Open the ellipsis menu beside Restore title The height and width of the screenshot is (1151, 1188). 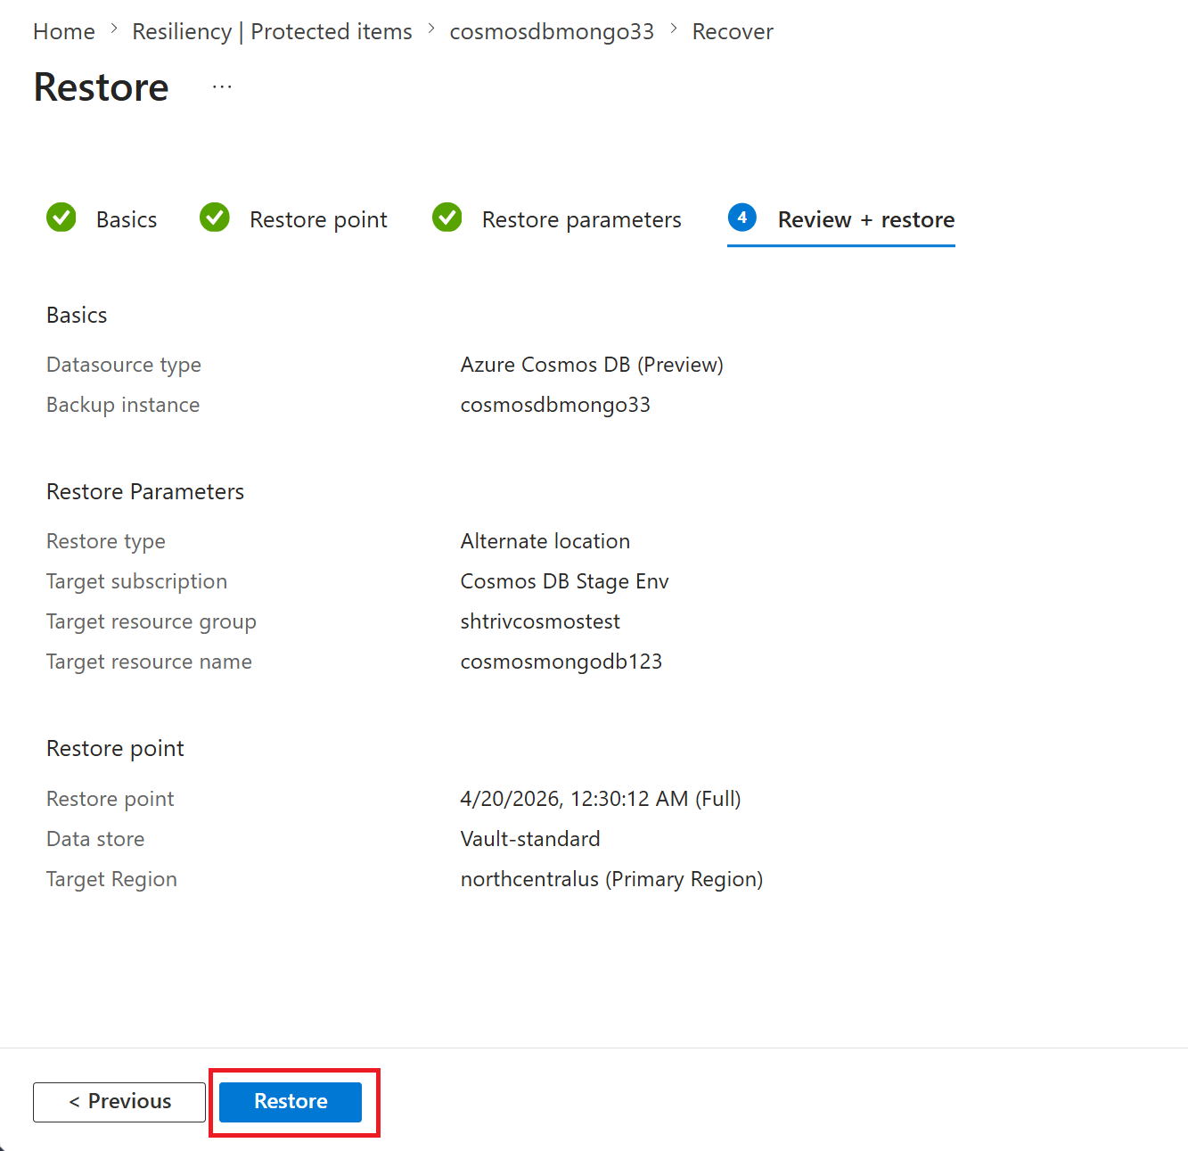click(222, 87)
